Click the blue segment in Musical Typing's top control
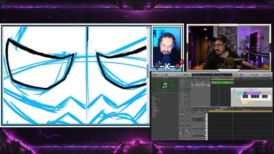The image size is (274, 154). tap(252, 90)
